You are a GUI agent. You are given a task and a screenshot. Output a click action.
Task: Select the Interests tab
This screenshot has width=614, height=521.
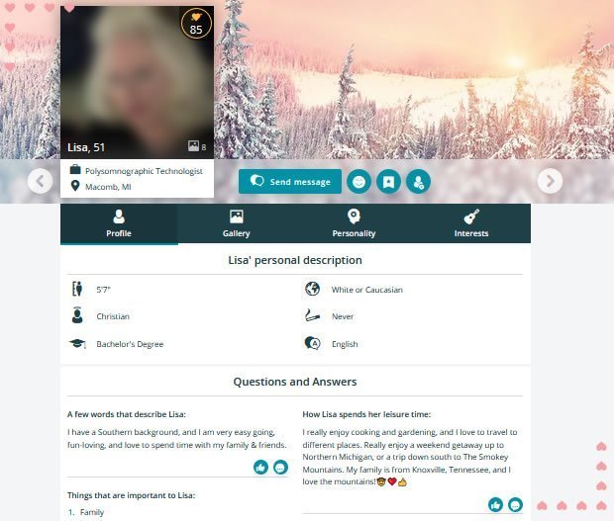tap(471, 223)
